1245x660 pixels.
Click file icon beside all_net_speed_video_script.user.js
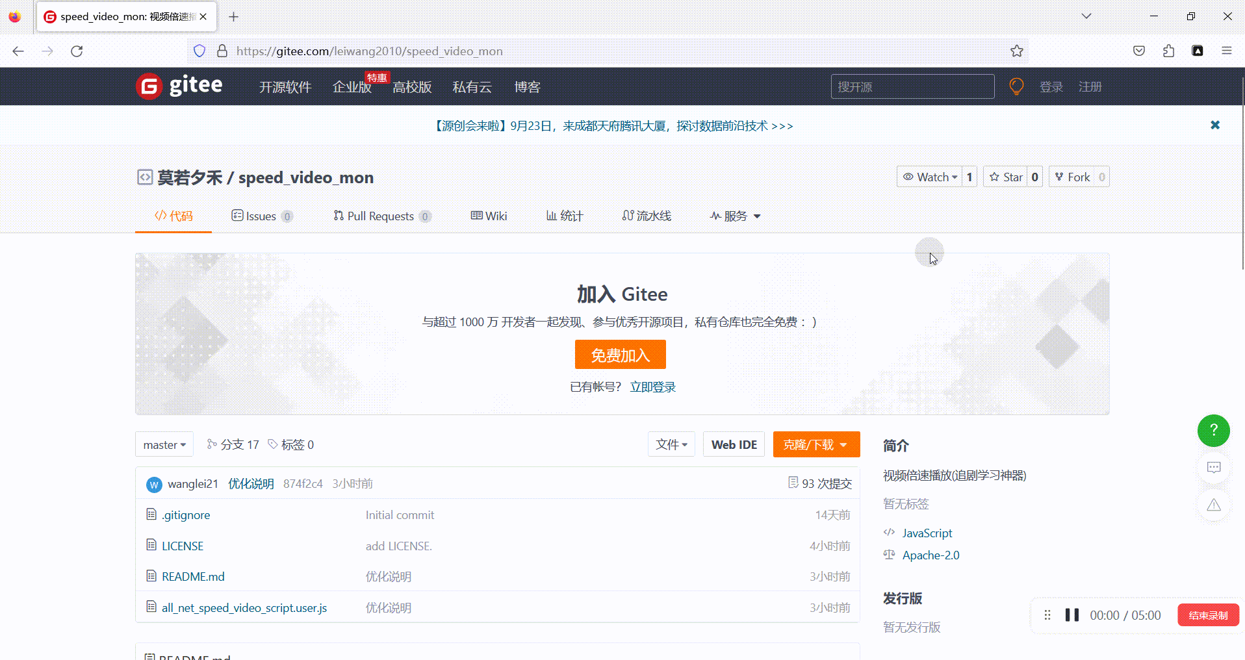pos(151,607)
